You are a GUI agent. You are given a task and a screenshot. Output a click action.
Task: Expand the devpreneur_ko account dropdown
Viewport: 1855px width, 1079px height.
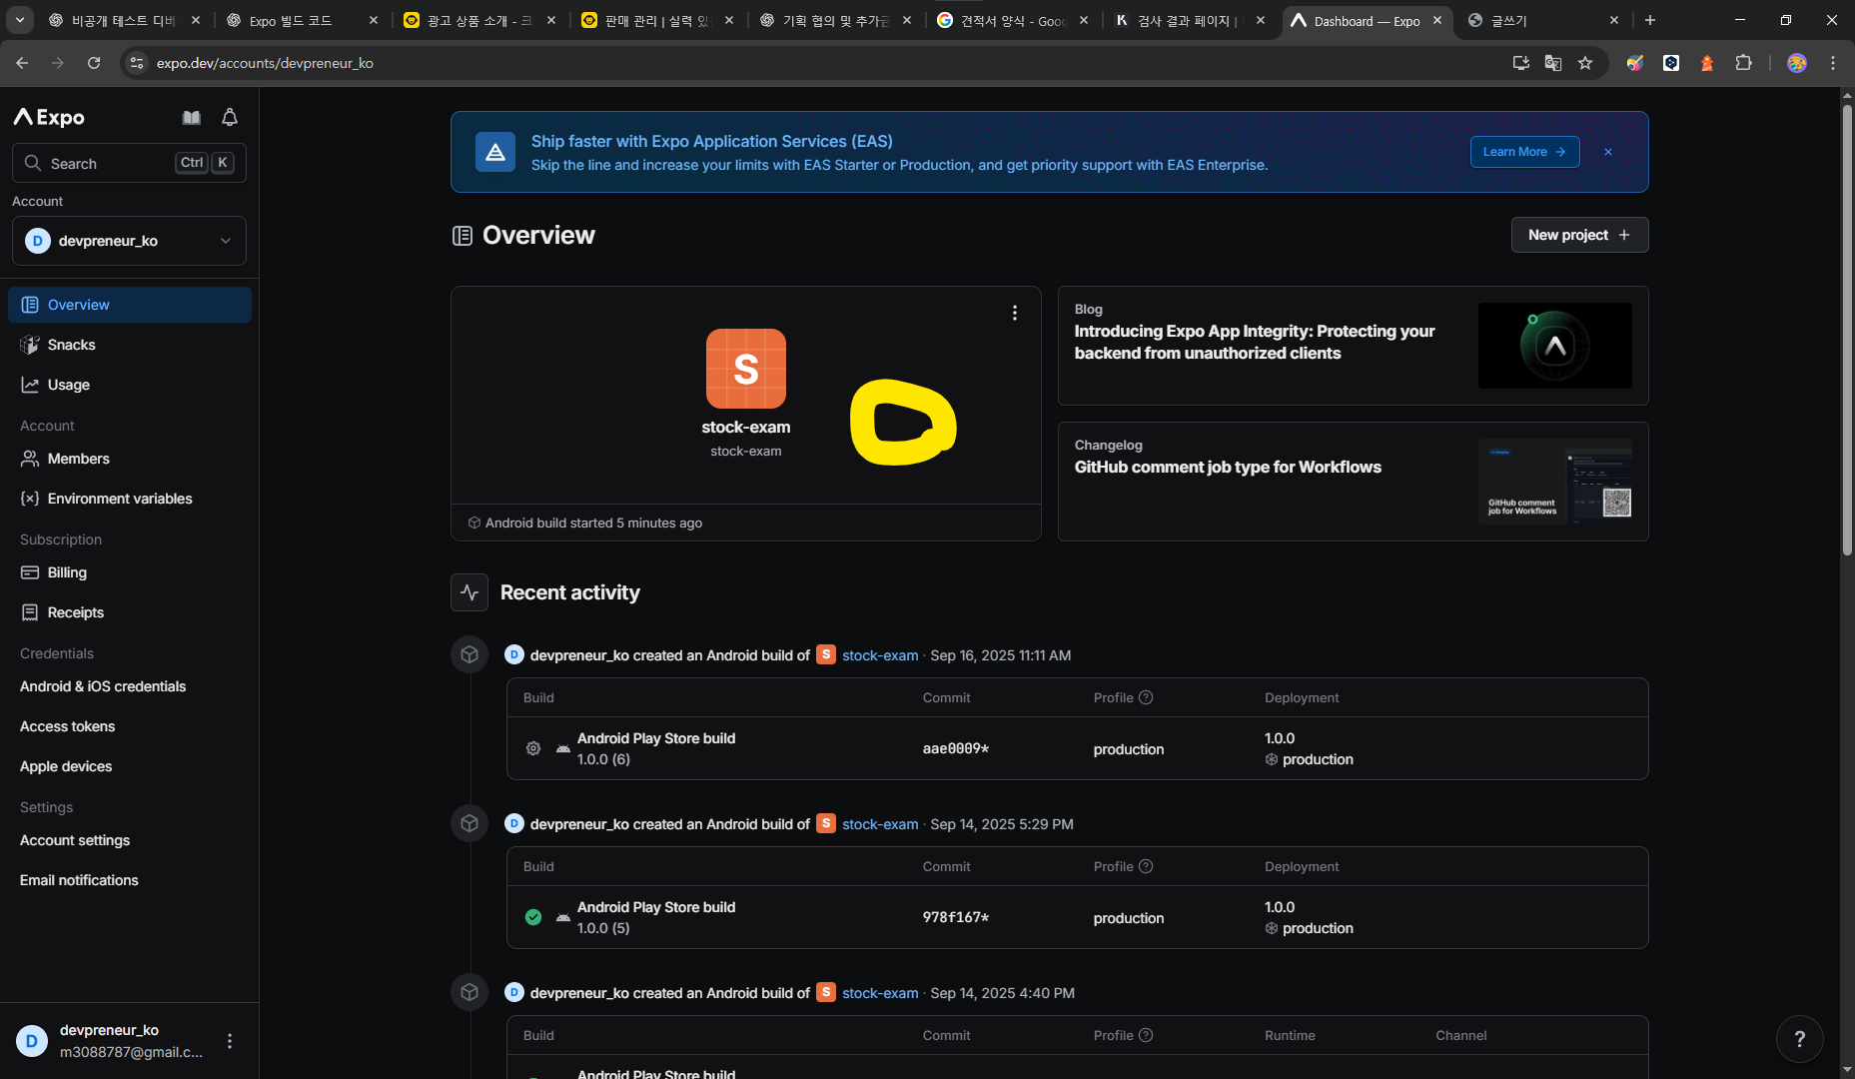coord(129,241)
